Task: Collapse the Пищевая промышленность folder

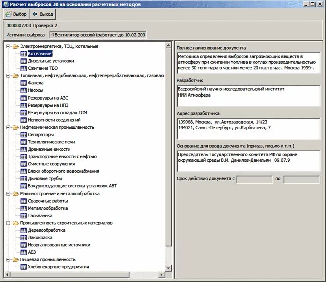Action: point(8,260)
